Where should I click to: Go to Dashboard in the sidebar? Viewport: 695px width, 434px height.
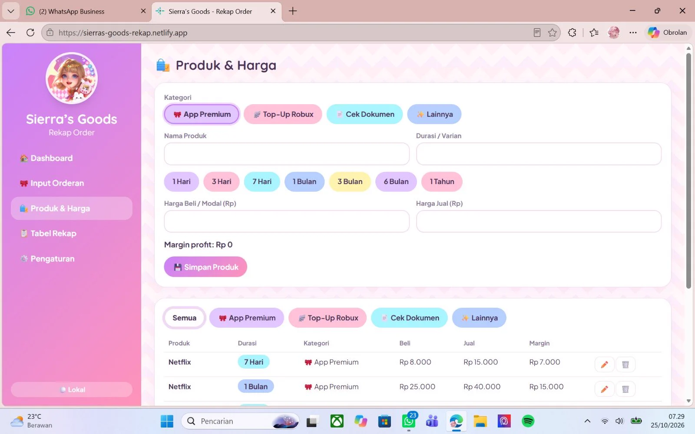point(72,158)
